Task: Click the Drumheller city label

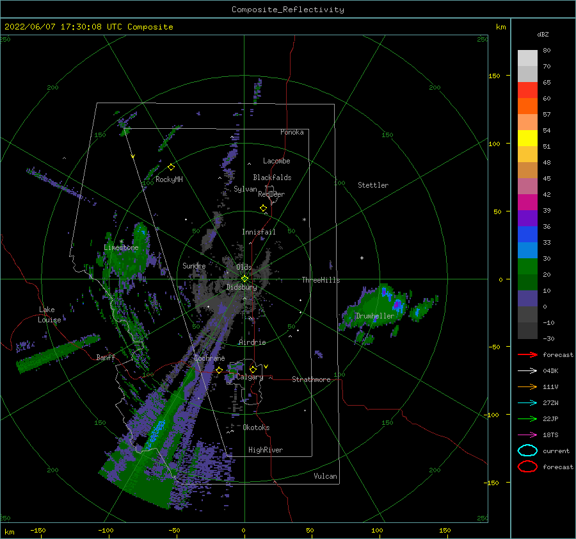Action: pyautogui.click(x=374, y=316)
